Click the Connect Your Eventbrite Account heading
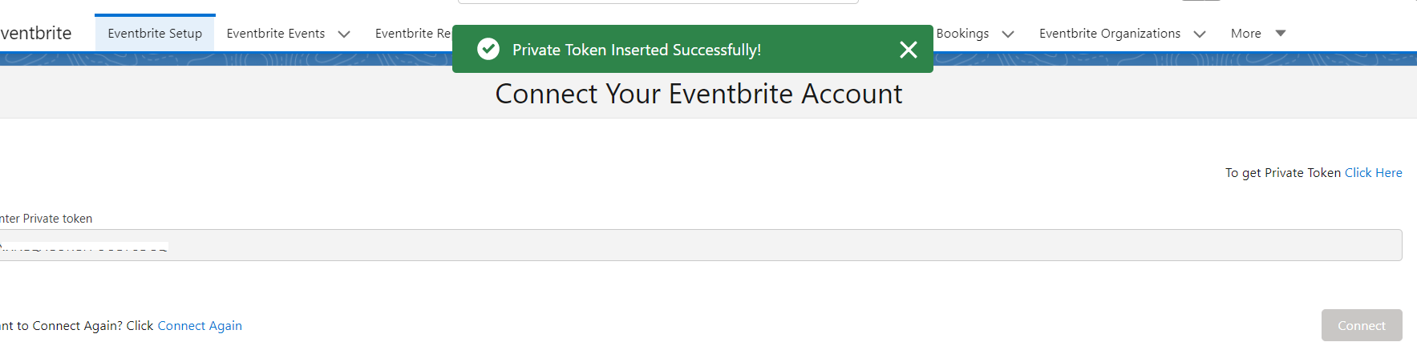 698,94
